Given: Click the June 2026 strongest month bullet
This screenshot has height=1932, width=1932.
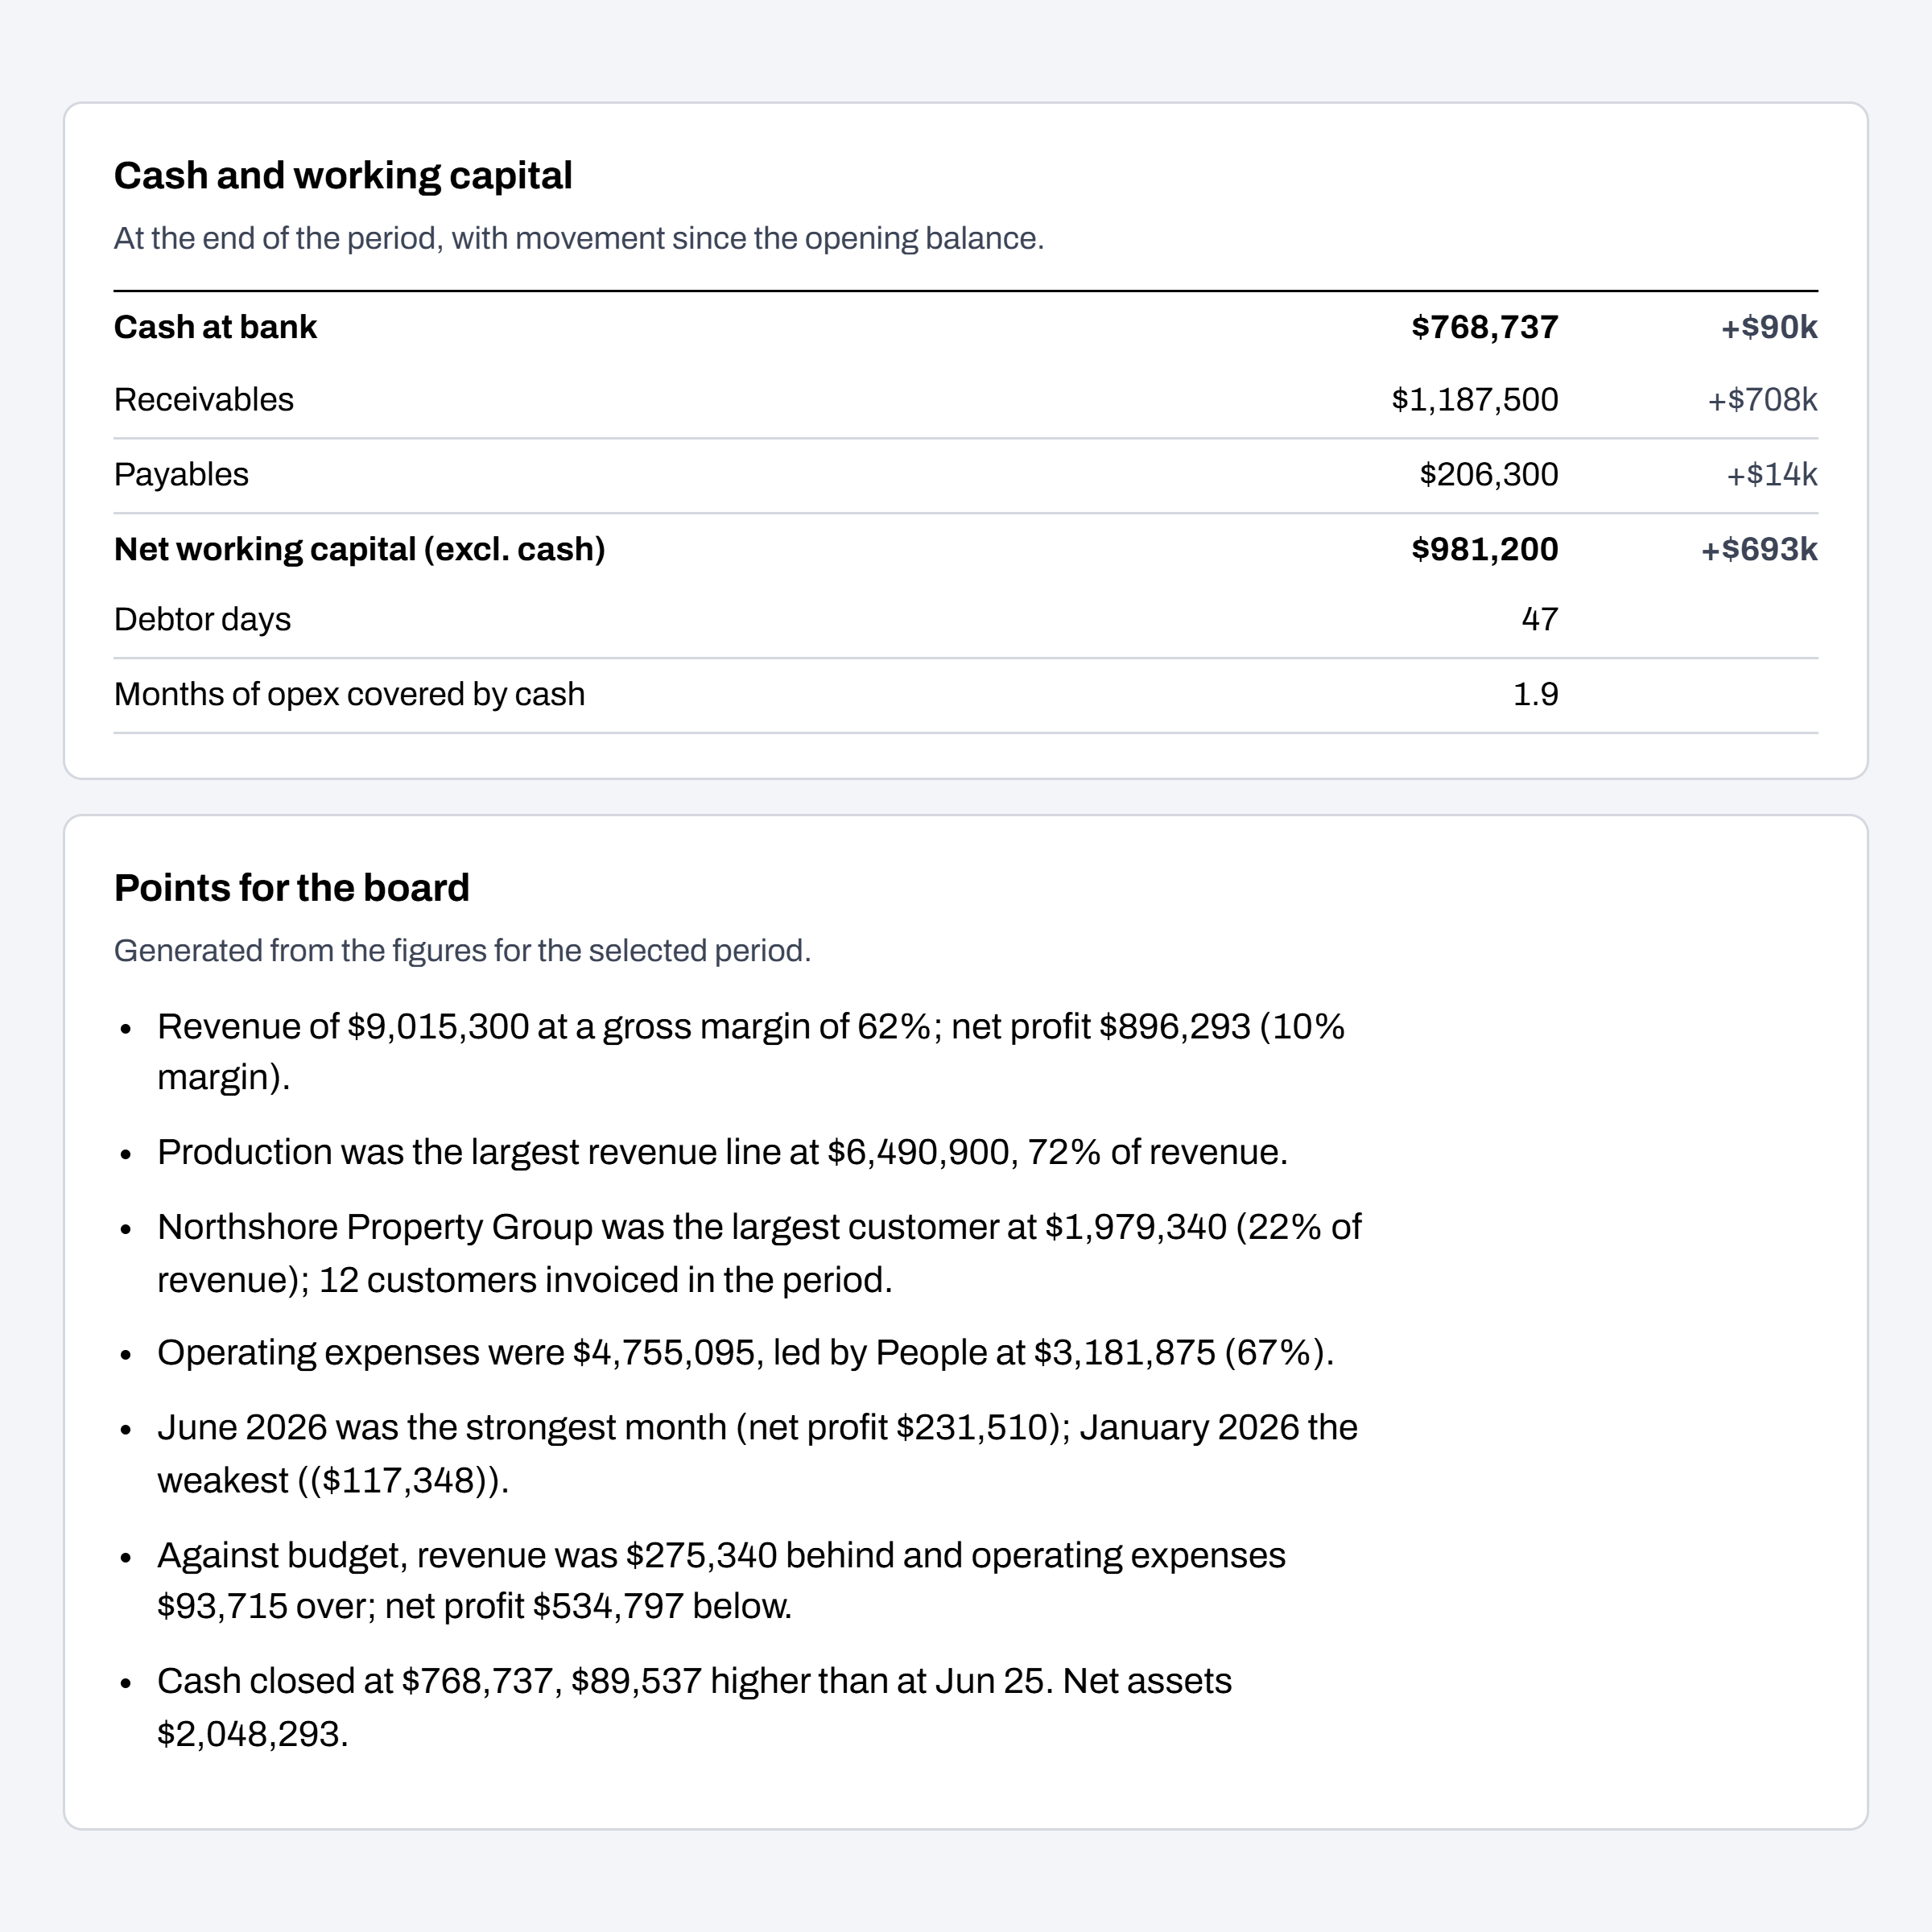Looking at the screenshot, I should pos(757,1454).
